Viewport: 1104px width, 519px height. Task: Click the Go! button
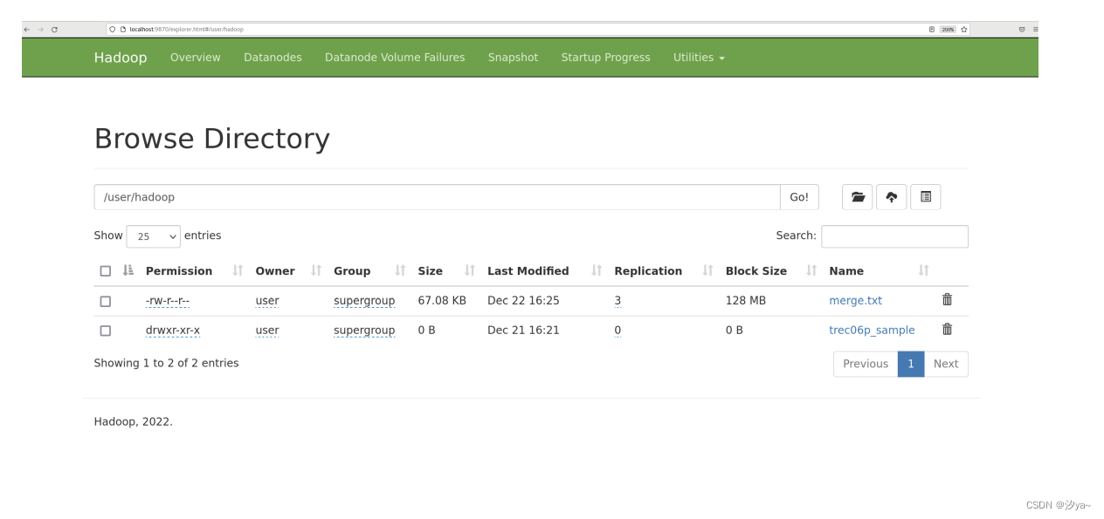pos(799,197)
